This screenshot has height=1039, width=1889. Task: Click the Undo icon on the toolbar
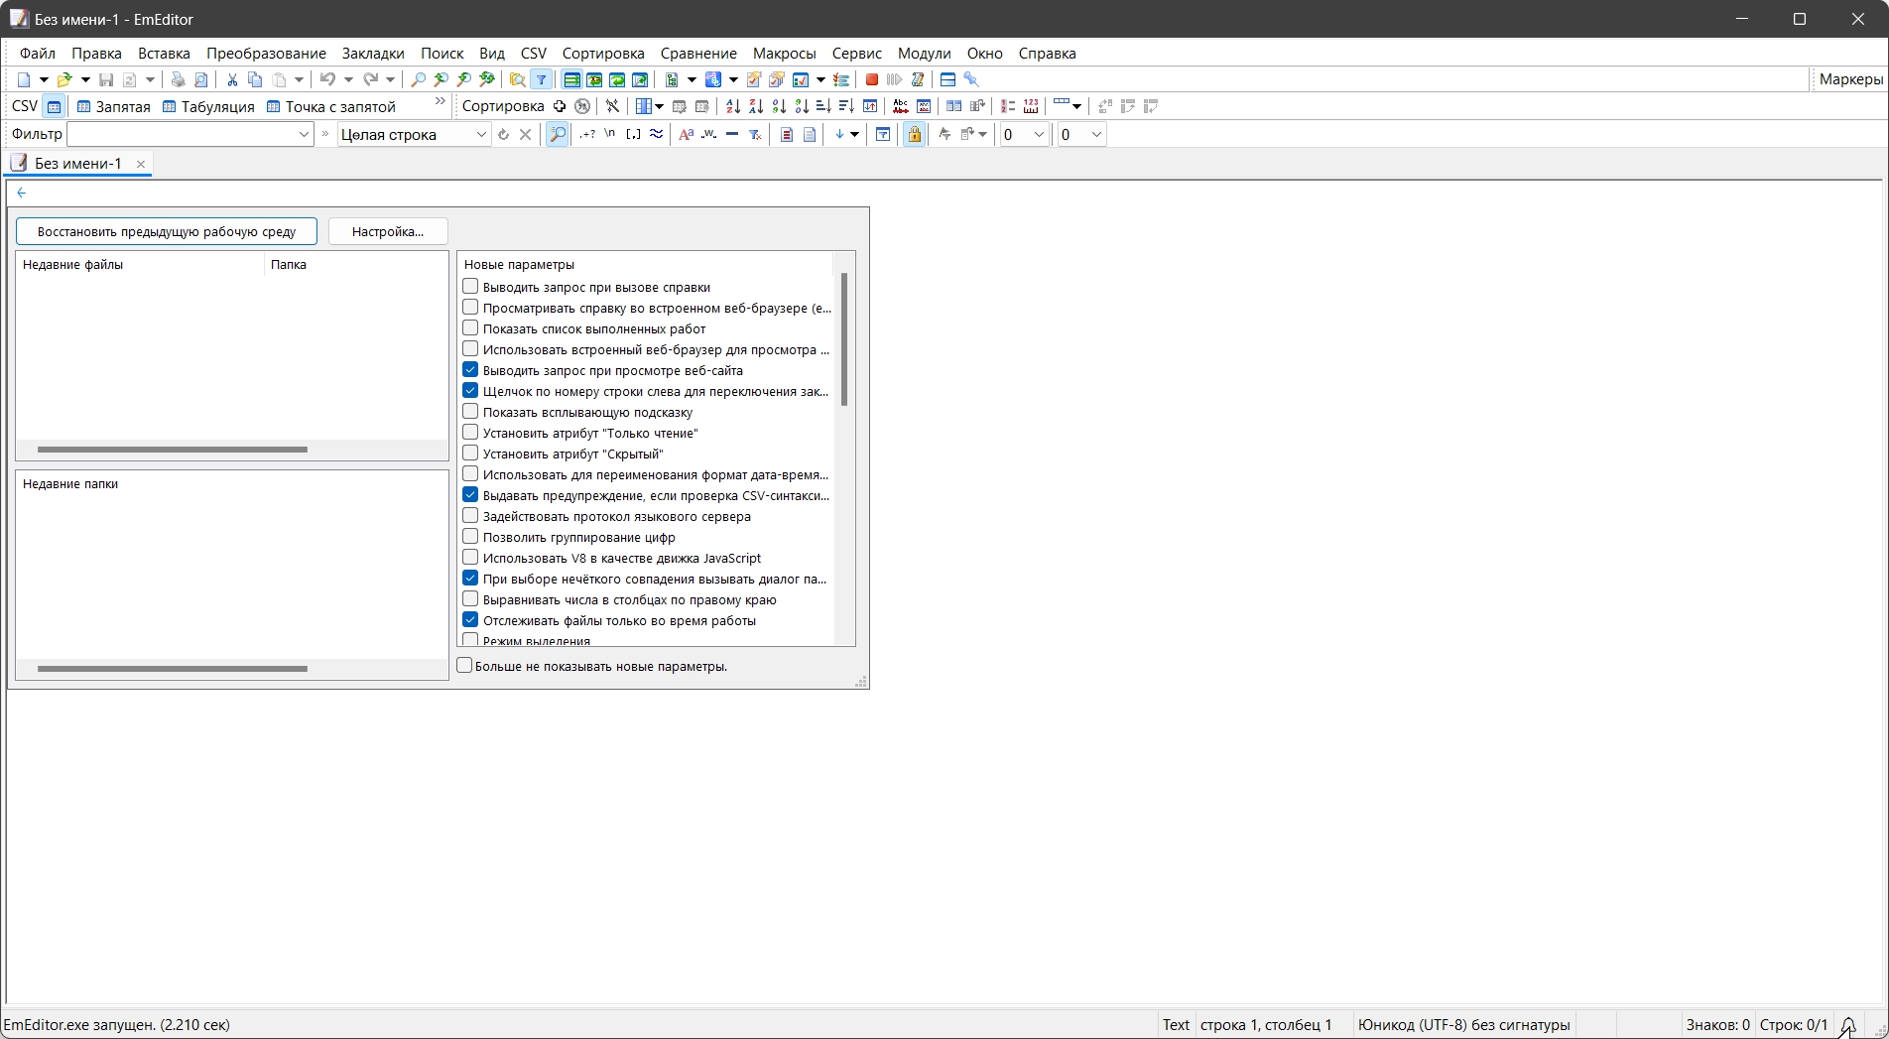point(328,79)
